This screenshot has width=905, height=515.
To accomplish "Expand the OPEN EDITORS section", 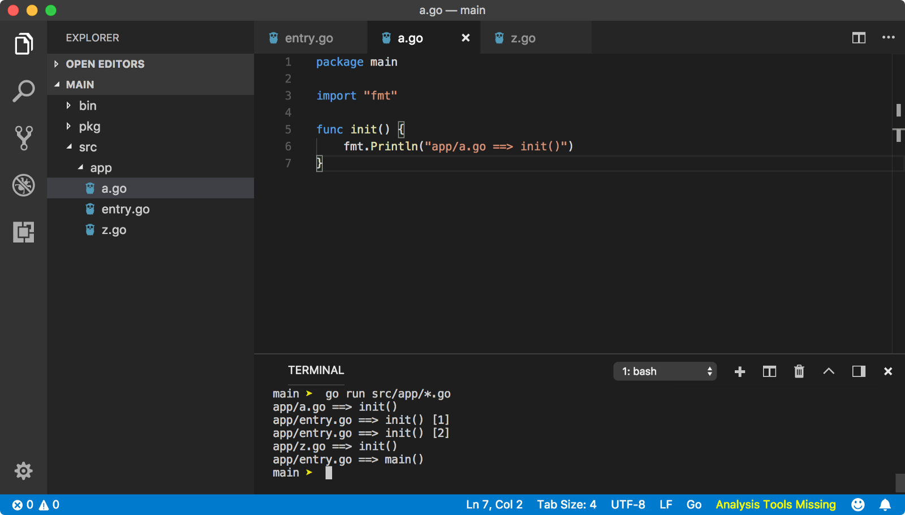I will click(x=150, y=64).
